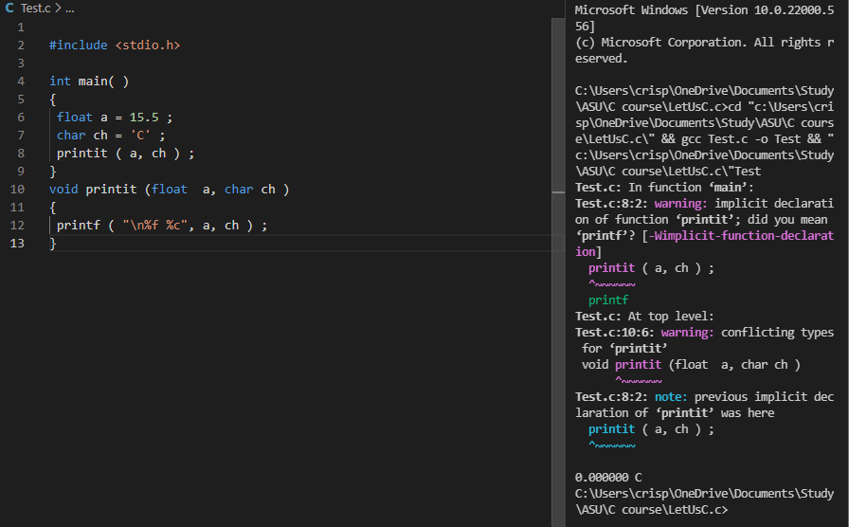Click blue 'printit ( a, ch ) ;' snippet

[651, 429]
